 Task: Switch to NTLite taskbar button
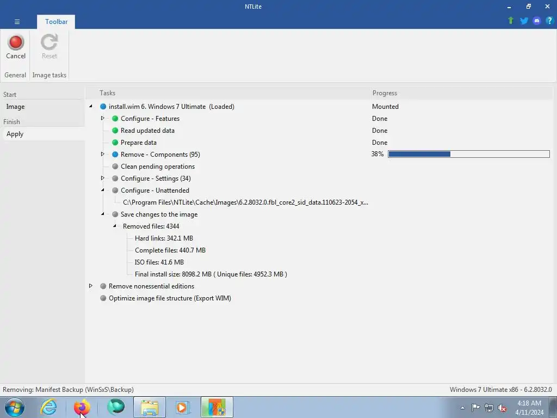tap(216, 407)
